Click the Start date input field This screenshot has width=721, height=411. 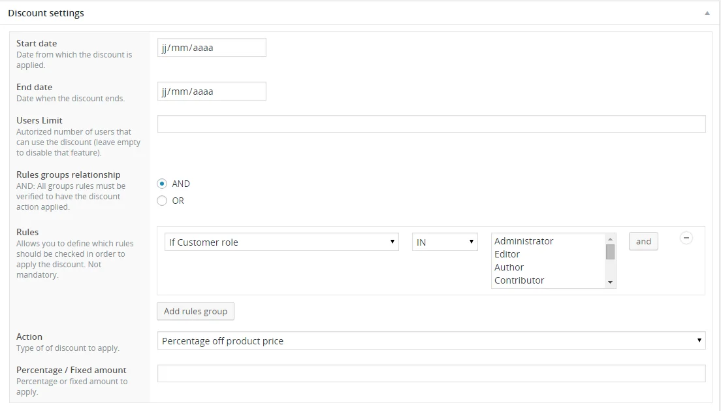(212, 47)
